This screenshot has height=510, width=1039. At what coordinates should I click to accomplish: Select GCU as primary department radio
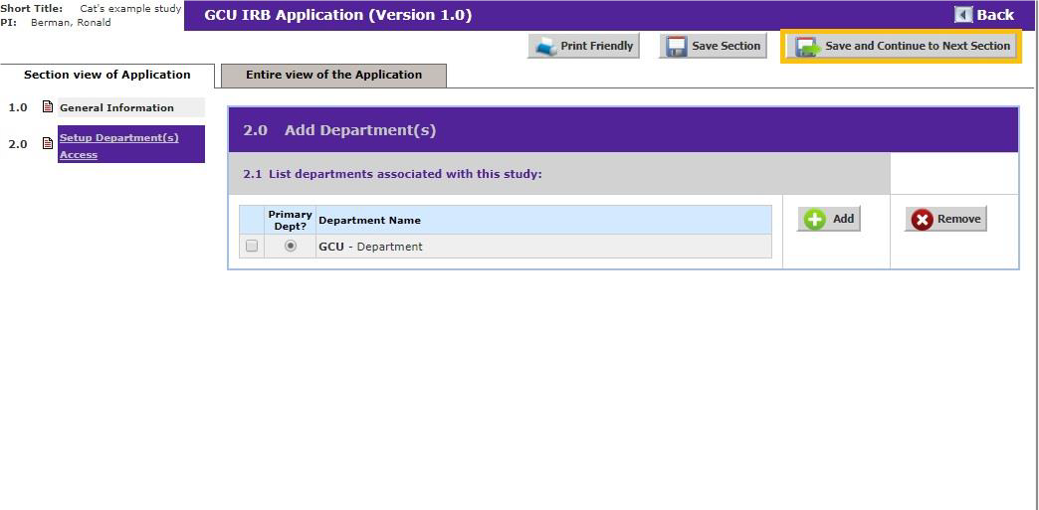point(291,246)
